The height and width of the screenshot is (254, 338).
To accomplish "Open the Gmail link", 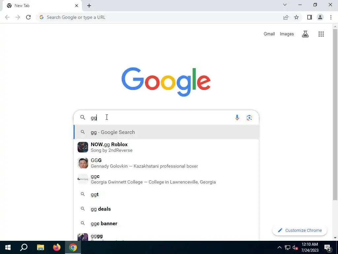I will (269, 34).
